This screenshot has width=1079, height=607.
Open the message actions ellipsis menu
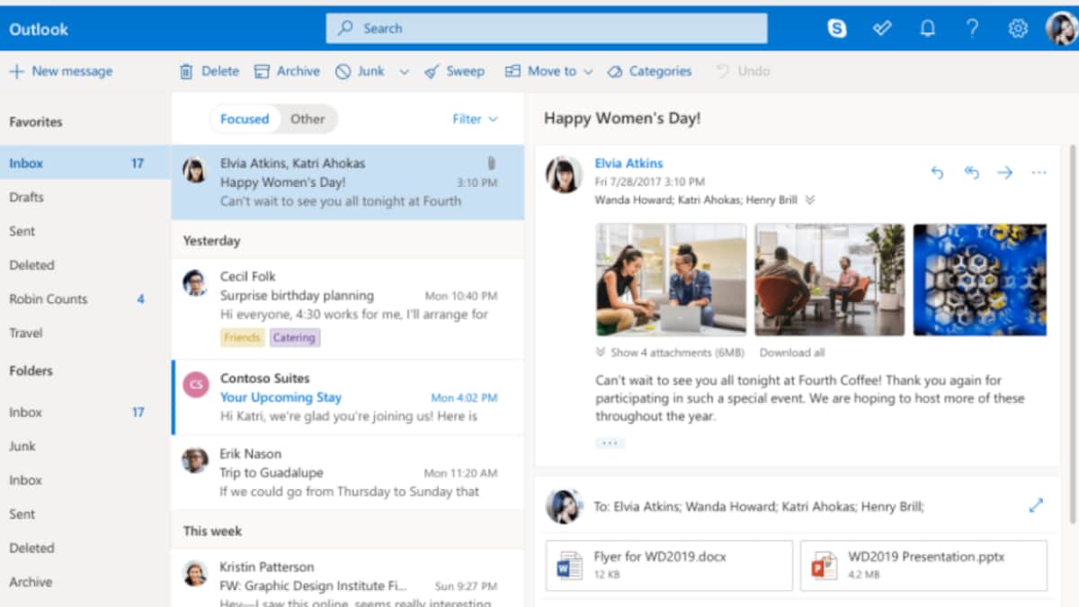pos(1039,173)
